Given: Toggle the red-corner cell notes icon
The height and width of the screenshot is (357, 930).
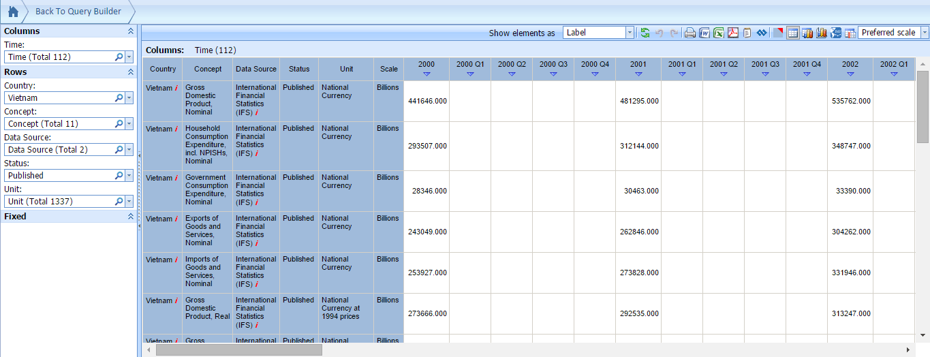Looking at the screenshot, I should pyautogui.click(x=778, y=33).
